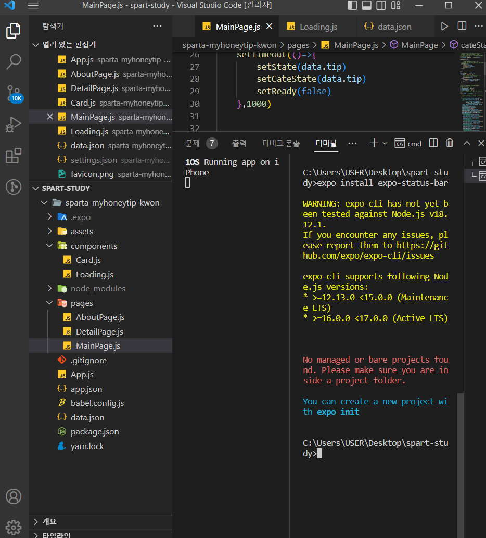Open App.js in open editors list
Screen dimensions: 486x538
[x=100, y=60]
